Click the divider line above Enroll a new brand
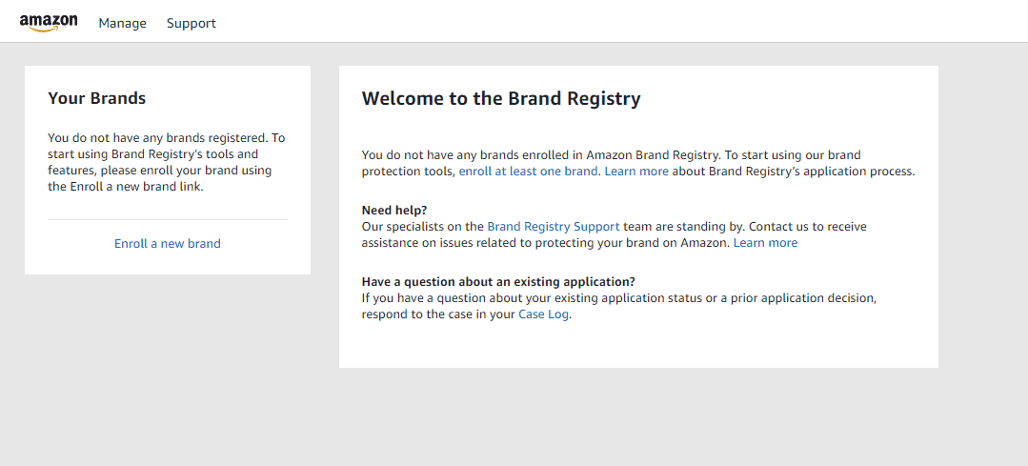Viewport: 1028px width, 466px height. [167, 219]
